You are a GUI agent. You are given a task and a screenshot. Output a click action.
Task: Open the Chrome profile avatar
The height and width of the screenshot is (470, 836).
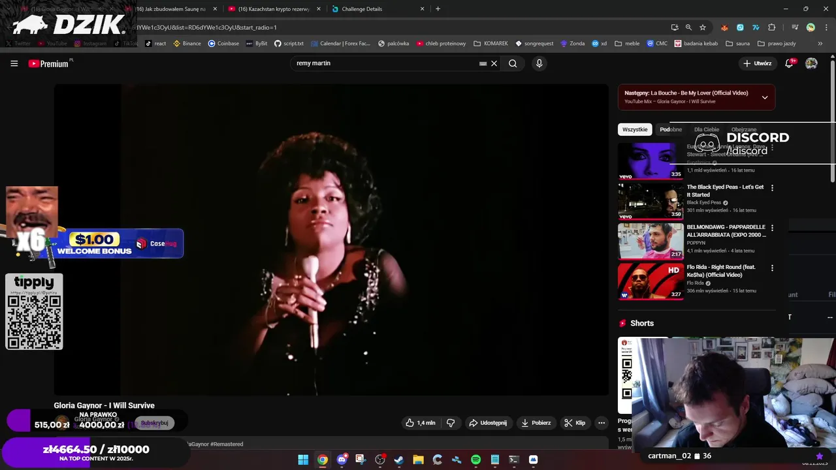[811, 27]
